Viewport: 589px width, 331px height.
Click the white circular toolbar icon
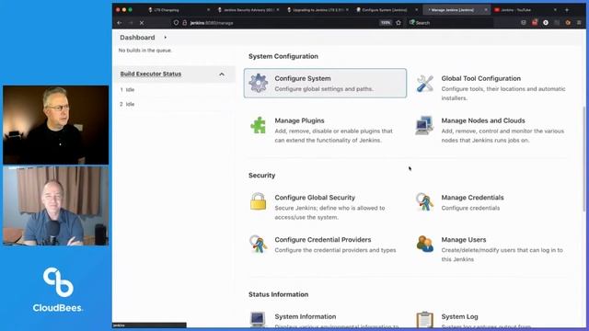pos(546,23)
